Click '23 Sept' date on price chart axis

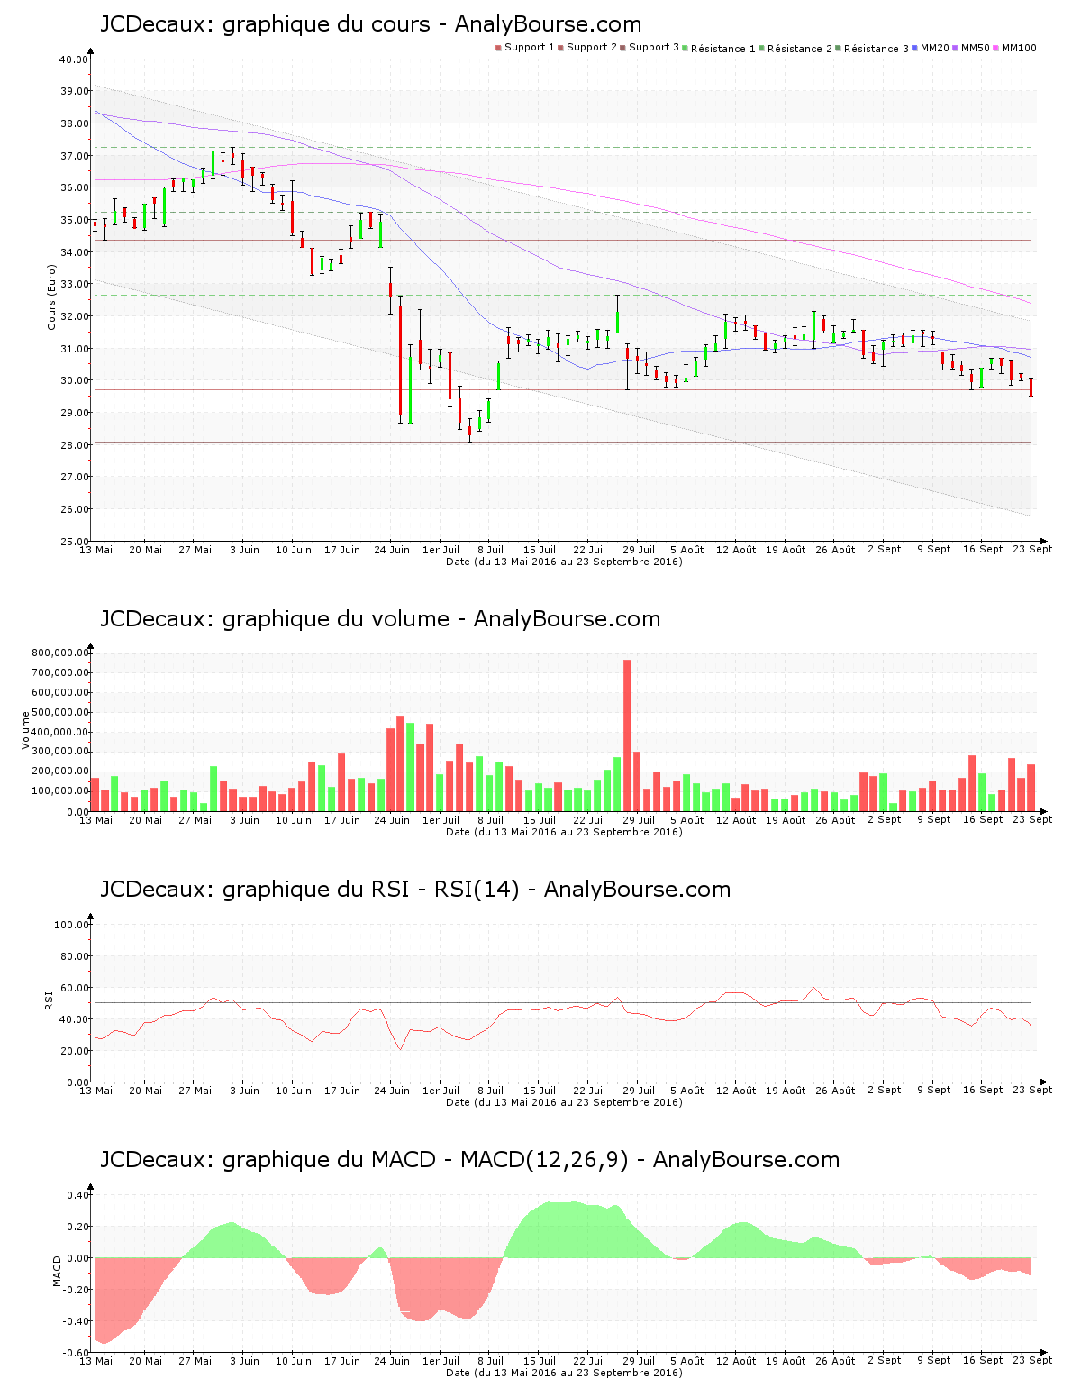[1032, 549]
